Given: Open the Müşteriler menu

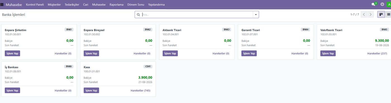Looking at the screenshot, I should [x=54, y=5].
